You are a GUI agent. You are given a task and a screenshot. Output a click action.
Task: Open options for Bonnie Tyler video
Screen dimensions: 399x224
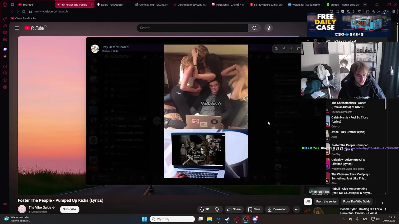(386, 210)
